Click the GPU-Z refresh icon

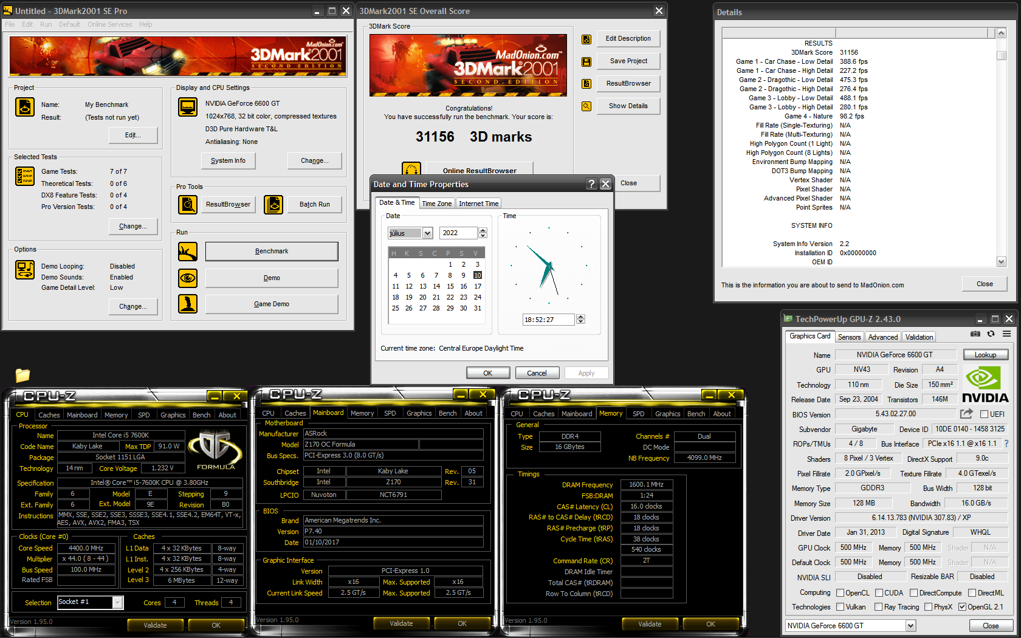(991, 334)
